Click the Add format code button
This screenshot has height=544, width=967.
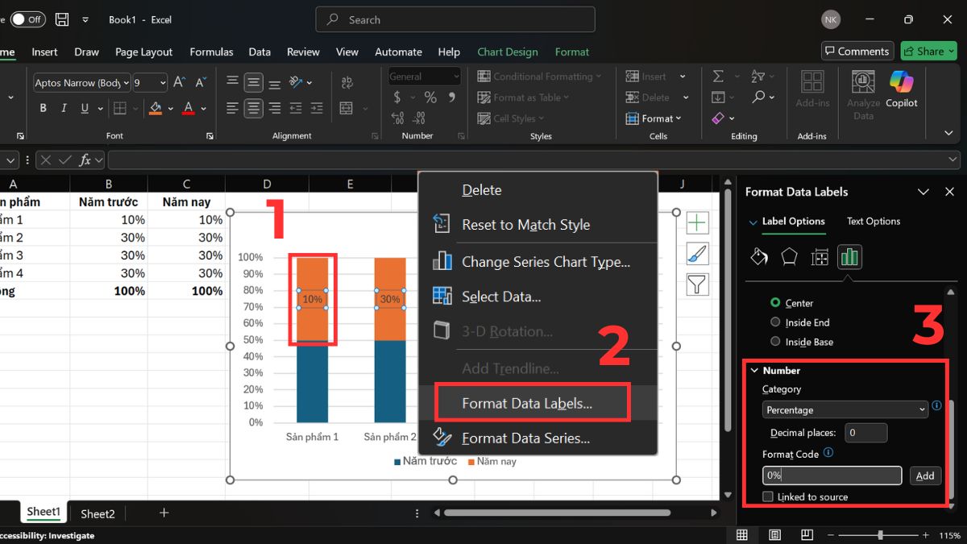click(x=925, y=475)
